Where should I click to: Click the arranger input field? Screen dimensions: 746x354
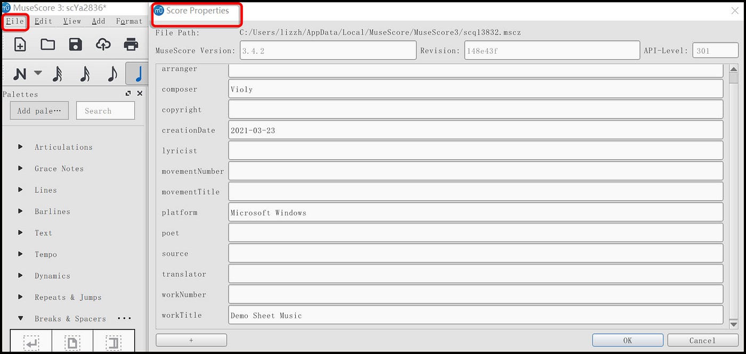[476, 70]
